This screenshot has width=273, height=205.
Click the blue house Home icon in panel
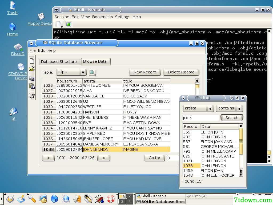[54, 199]
